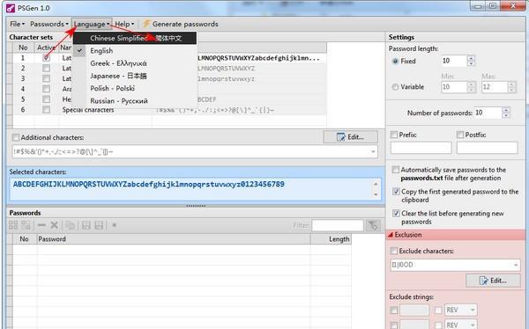Click the Language menu button

pos(92,24)
